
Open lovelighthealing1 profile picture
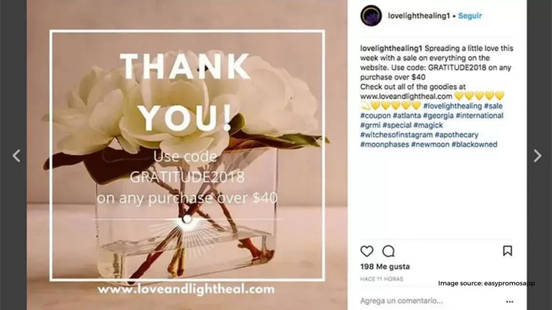(371, 16)
